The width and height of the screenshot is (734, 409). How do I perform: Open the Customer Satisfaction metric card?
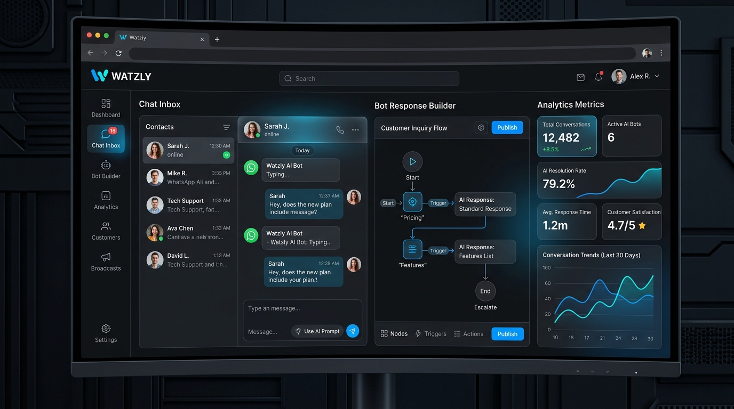[x=632, y=222]
